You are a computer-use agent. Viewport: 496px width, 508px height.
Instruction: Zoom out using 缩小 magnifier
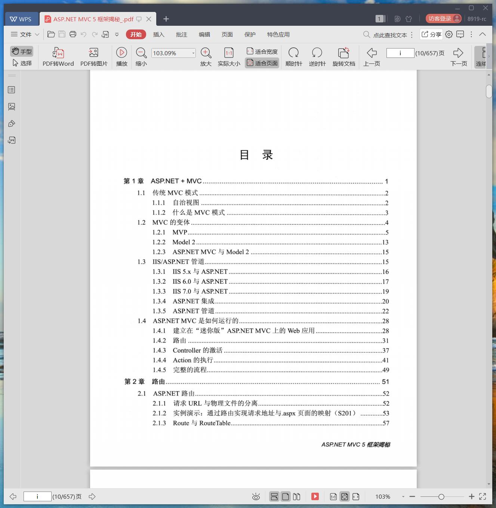click(x=141, y=57)
